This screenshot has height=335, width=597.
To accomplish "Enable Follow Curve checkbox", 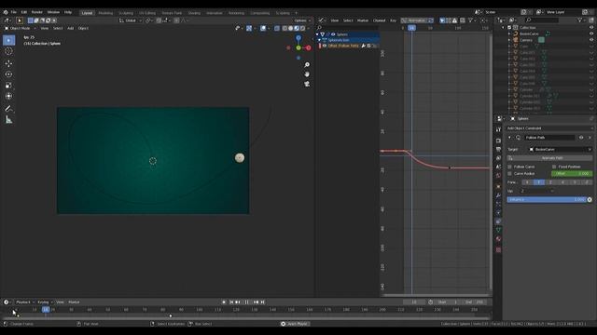I will click(510, 167).
